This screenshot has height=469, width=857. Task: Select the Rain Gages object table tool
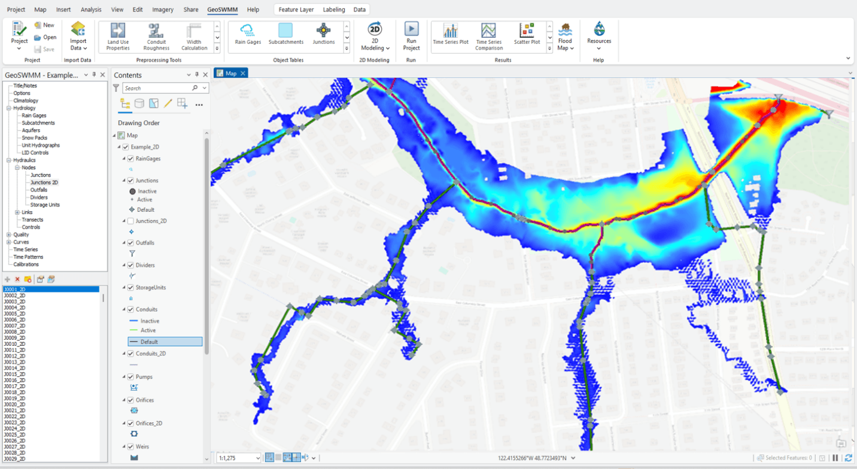pyautogui.click(x=247, y=36)
